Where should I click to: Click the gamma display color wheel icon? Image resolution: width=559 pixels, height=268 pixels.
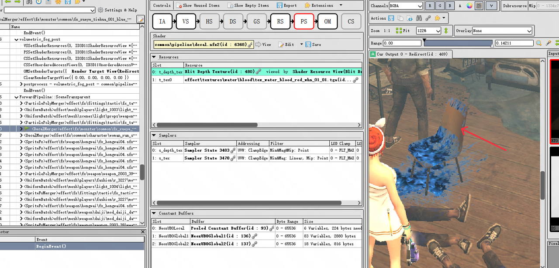(469, 6)
